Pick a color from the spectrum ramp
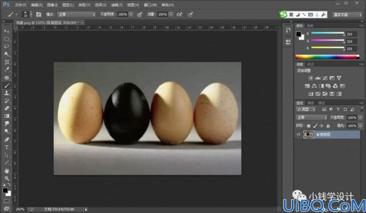Screen dimensions: 366x213 327,56
